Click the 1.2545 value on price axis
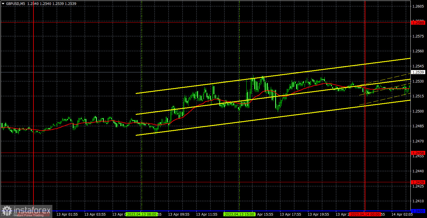Screen dimensions: 427x218 [418, 66]
